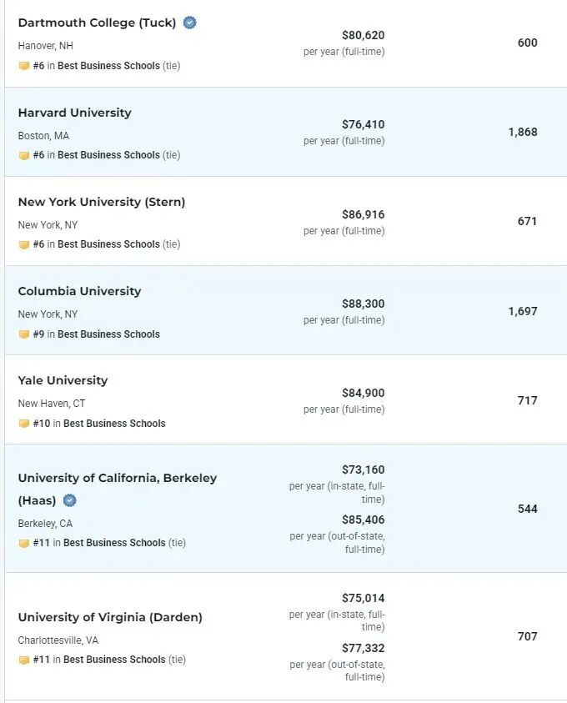Click the ranking badge icon under Berkeley, CA
Viewport: 567px width, 703px height.
[23, 543]
